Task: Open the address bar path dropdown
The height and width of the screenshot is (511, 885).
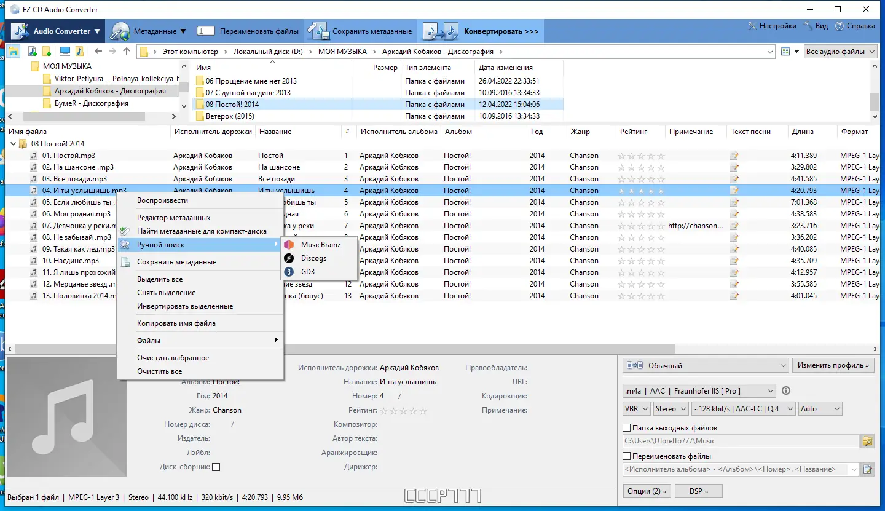Action: tap(770, 52)
